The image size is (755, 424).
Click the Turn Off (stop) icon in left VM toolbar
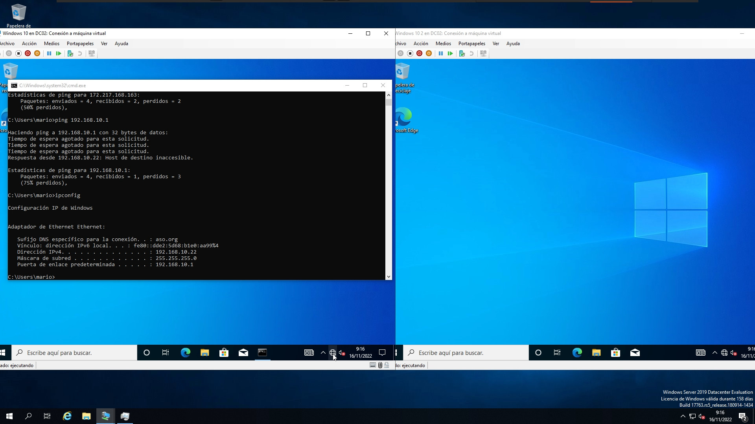pyautogui.click(x=18, y=53)
